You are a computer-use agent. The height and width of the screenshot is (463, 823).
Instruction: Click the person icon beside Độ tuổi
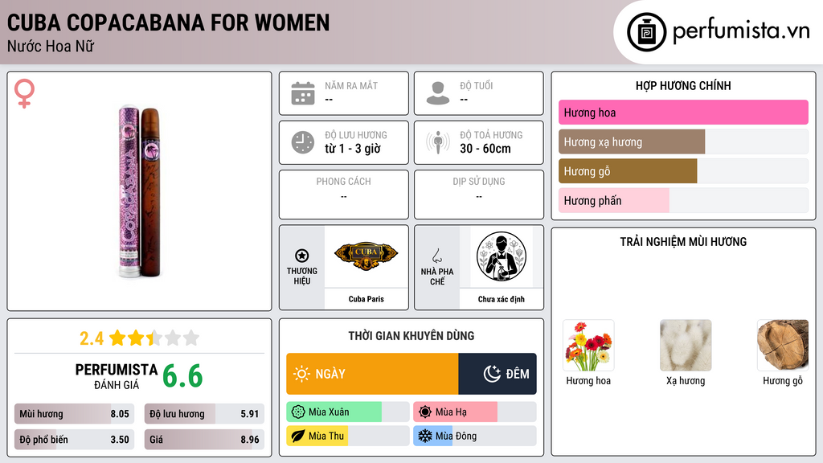[438, 93]
